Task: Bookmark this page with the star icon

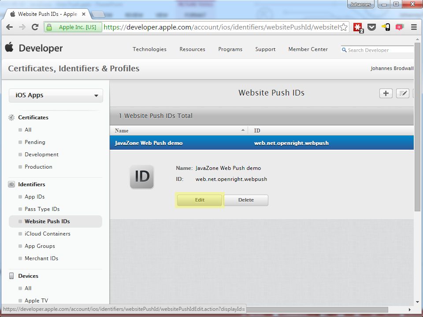Action: click(343, 27)
